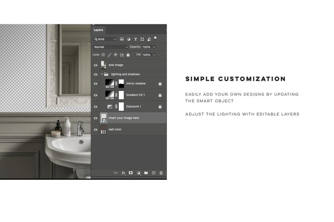Click insert your image here smart object thumbnail

coord(104,118)
